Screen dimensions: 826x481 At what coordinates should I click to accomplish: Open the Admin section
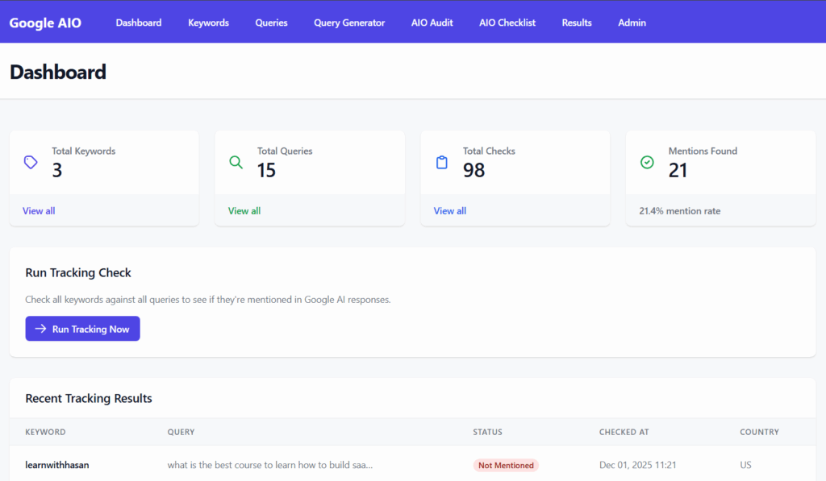coord(632,23)
